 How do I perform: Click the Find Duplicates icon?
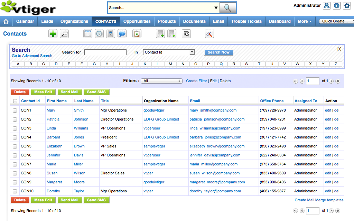coord(186,34)
